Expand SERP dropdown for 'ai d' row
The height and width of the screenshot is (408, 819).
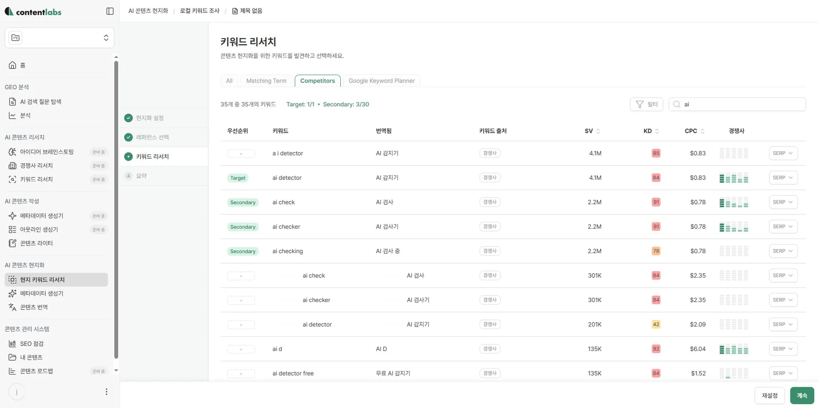783,349
